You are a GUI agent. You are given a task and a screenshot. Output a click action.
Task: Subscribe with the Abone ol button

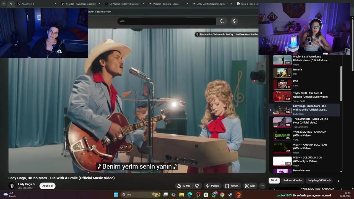coord(48,186)
